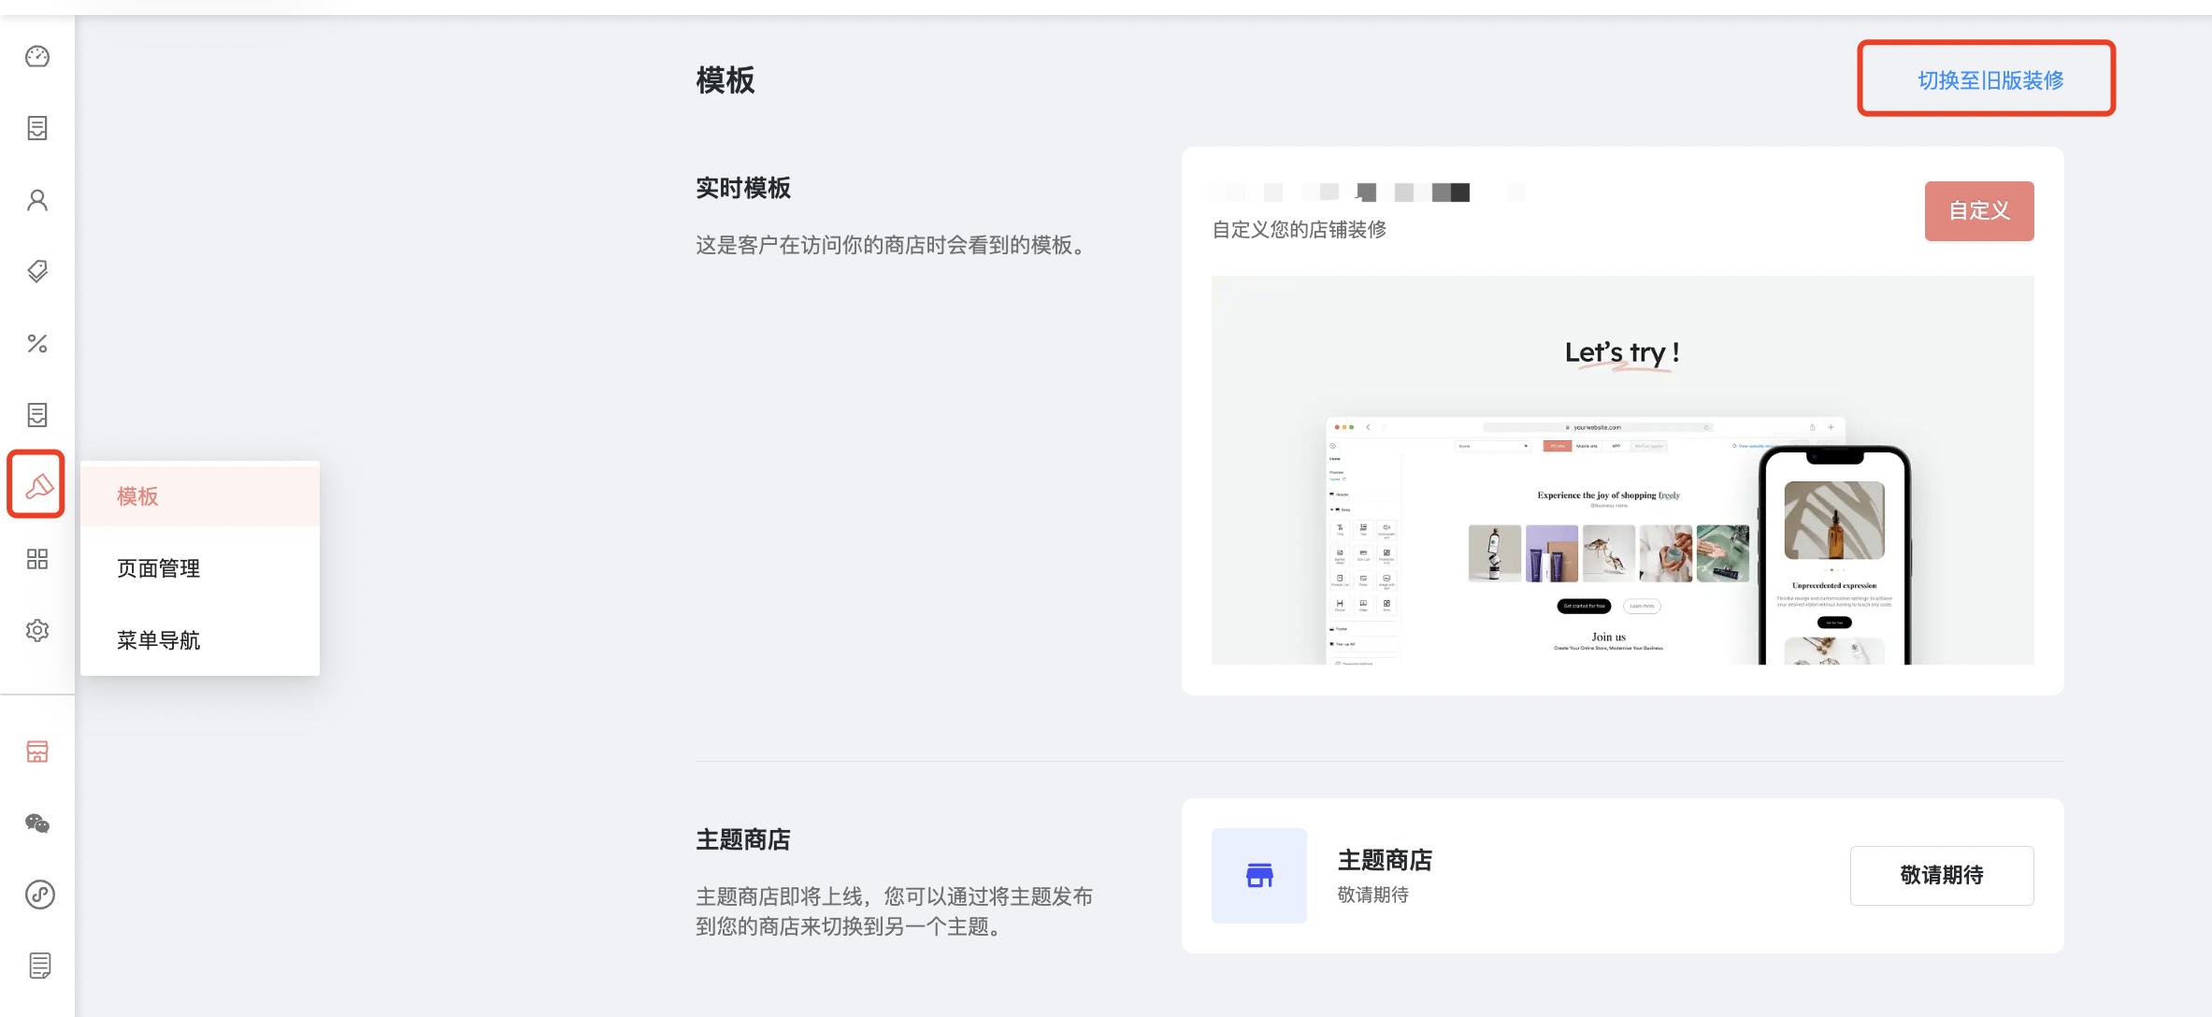Open the customers person icon in sidebar
This screenshot has width=2212, height=1017.
[x=37, y=200]
